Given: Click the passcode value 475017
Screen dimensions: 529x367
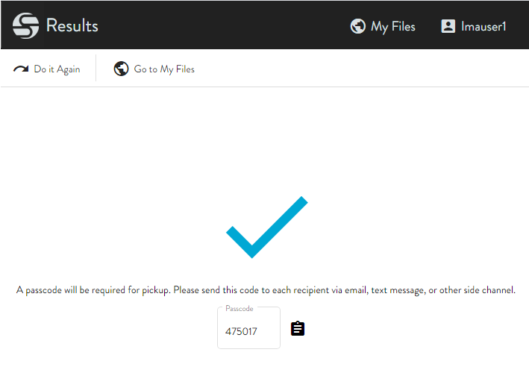Looking at the screenshot, I should coord(241,331).
